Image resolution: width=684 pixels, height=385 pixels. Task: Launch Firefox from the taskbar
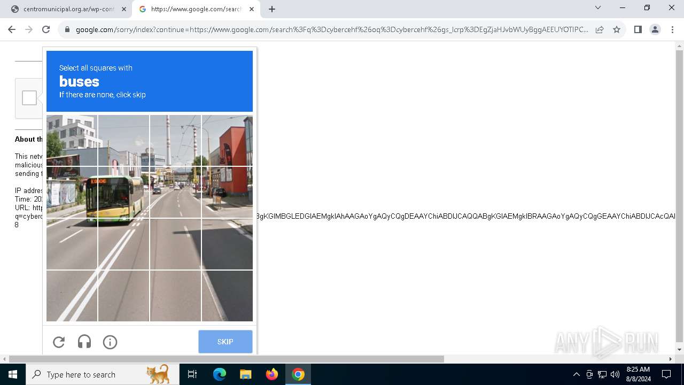[x=272, y=374]
